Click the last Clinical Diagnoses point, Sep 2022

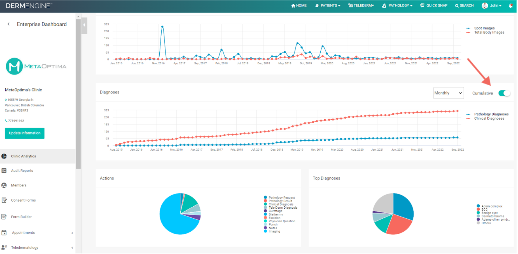(x=457, y=111)
